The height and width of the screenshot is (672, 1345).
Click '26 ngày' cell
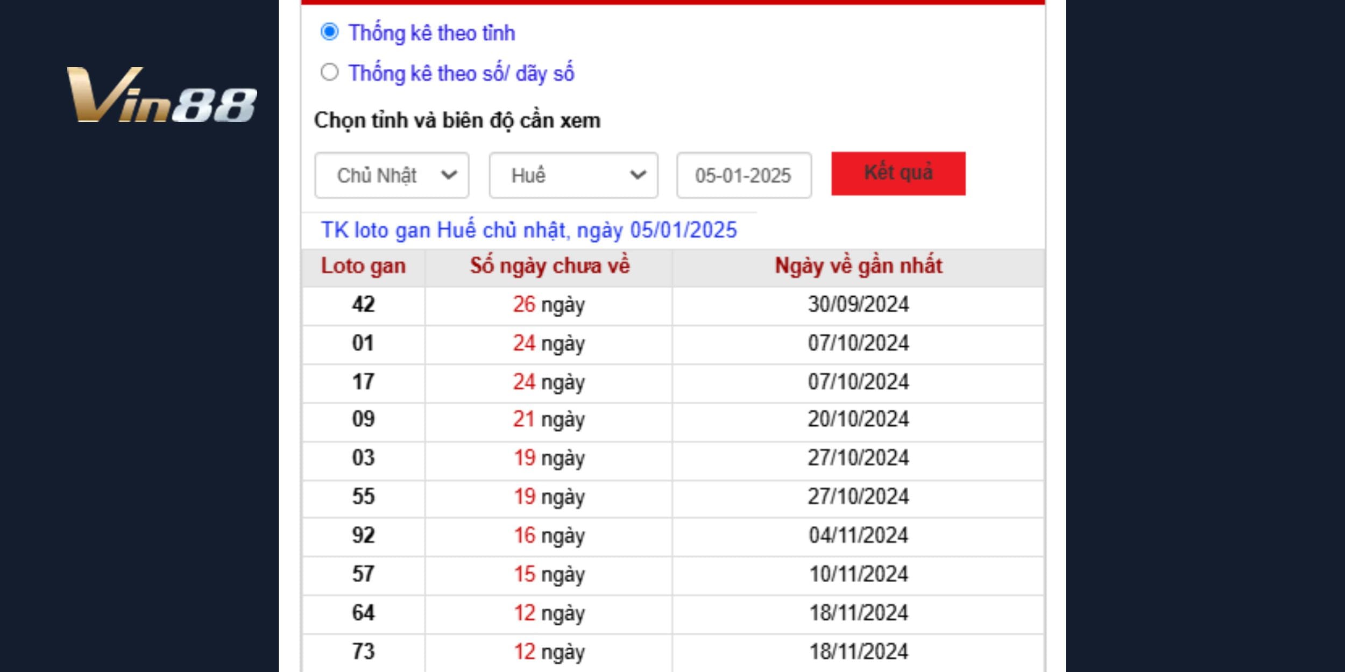click(549, 305)
